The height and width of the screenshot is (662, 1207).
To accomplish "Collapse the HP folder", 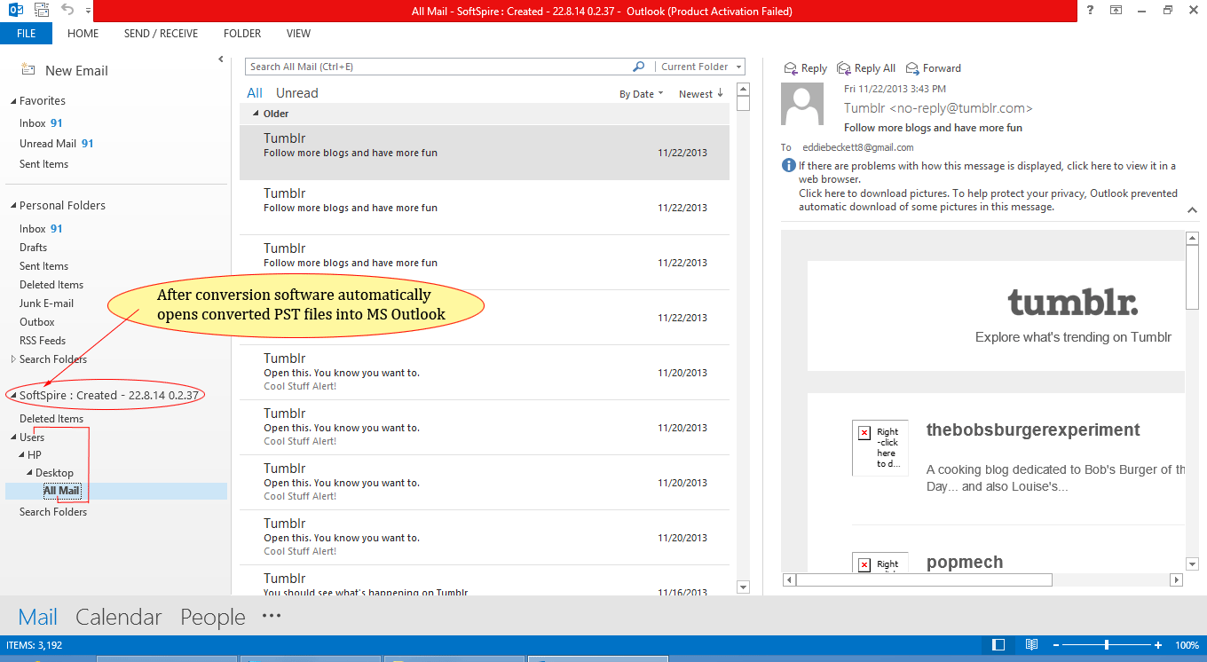I will coord(21,455).
